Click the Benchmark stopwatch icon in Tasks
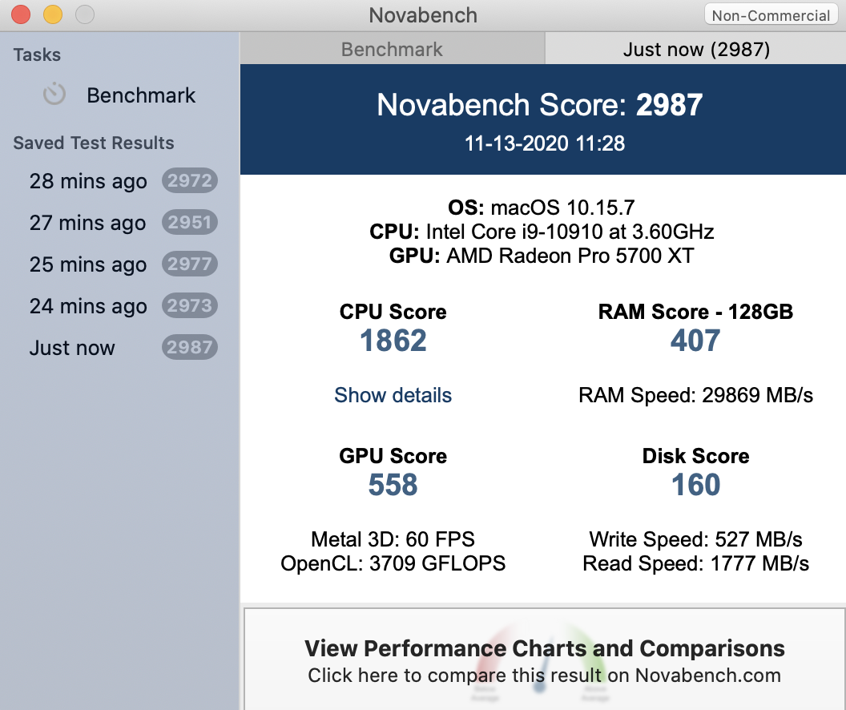846x710 pixels. 54,95
